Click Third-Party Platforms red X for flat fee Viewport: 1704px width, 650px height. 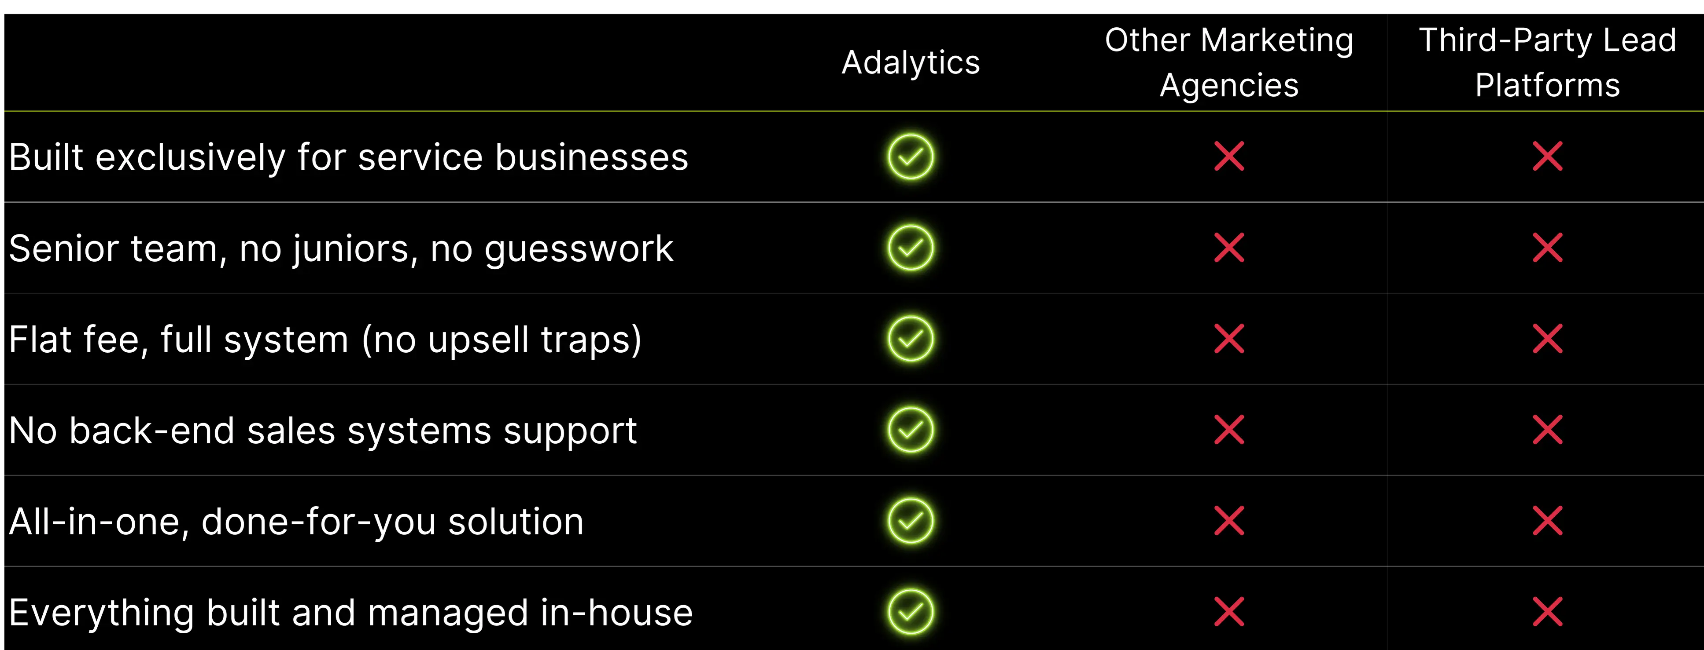pyautogui.click(x=1547, y=339)
